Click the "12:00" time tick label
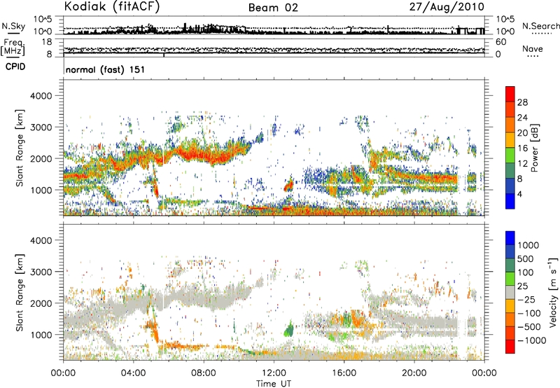 274,373
